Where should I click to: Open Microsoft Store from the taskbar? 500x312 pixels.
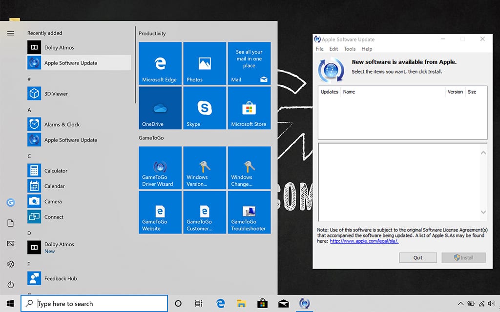pos(262,303)
